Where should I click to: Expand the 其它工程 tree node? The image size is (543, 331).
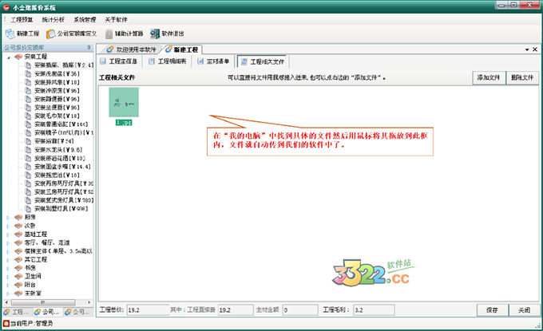coord(8,259)
